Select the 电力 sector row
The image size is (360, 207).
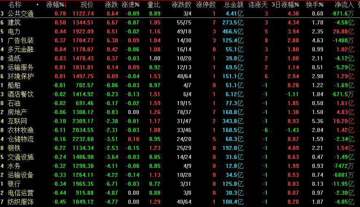click(180, 31)
